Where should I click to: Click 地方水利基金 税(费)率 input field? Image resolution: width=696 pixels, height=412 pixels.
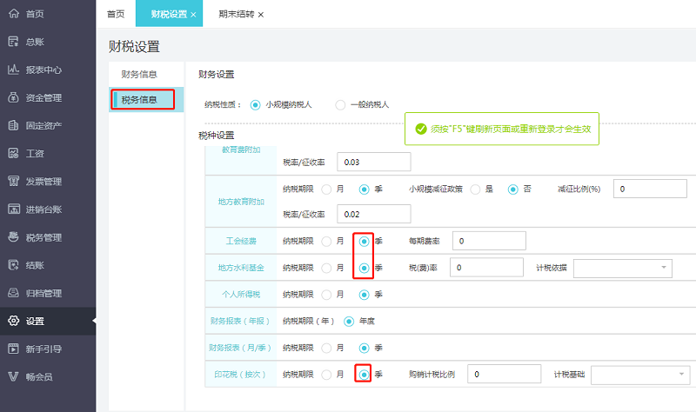tap(486, 268)
